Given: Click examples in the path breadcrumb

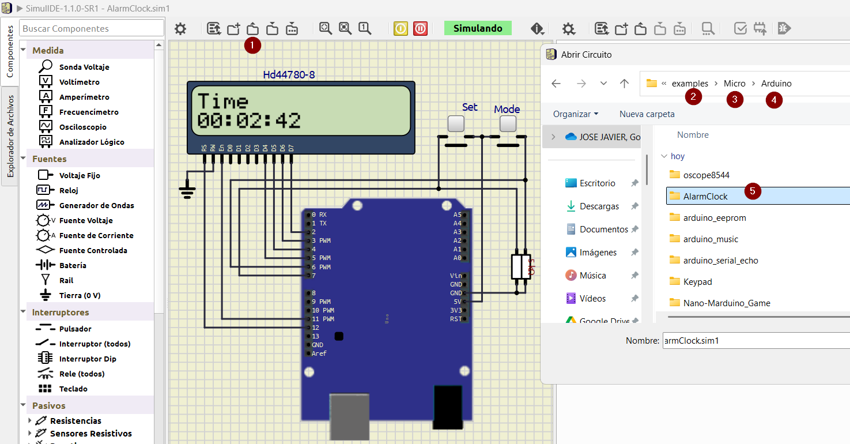Looking at the screenshot, I should (x=690, y=84).
